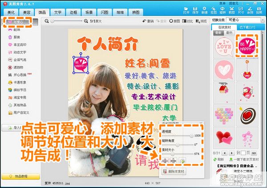Toggle the 对比 compare view

pos(187,21)
